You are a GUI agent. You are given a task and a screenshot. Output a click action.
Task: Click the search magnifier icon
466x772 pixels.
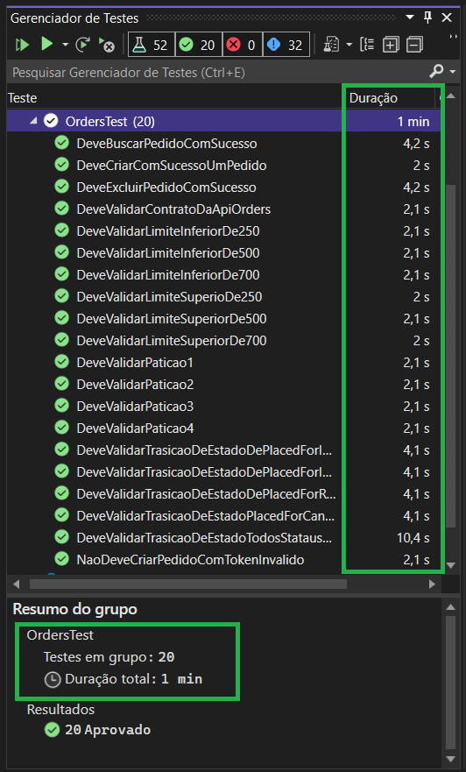tap(436, 72)
